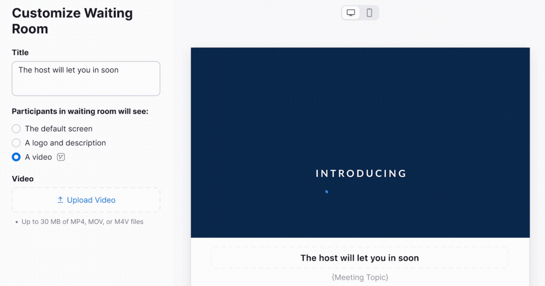Choose A logo and description option

click(16, 143)
